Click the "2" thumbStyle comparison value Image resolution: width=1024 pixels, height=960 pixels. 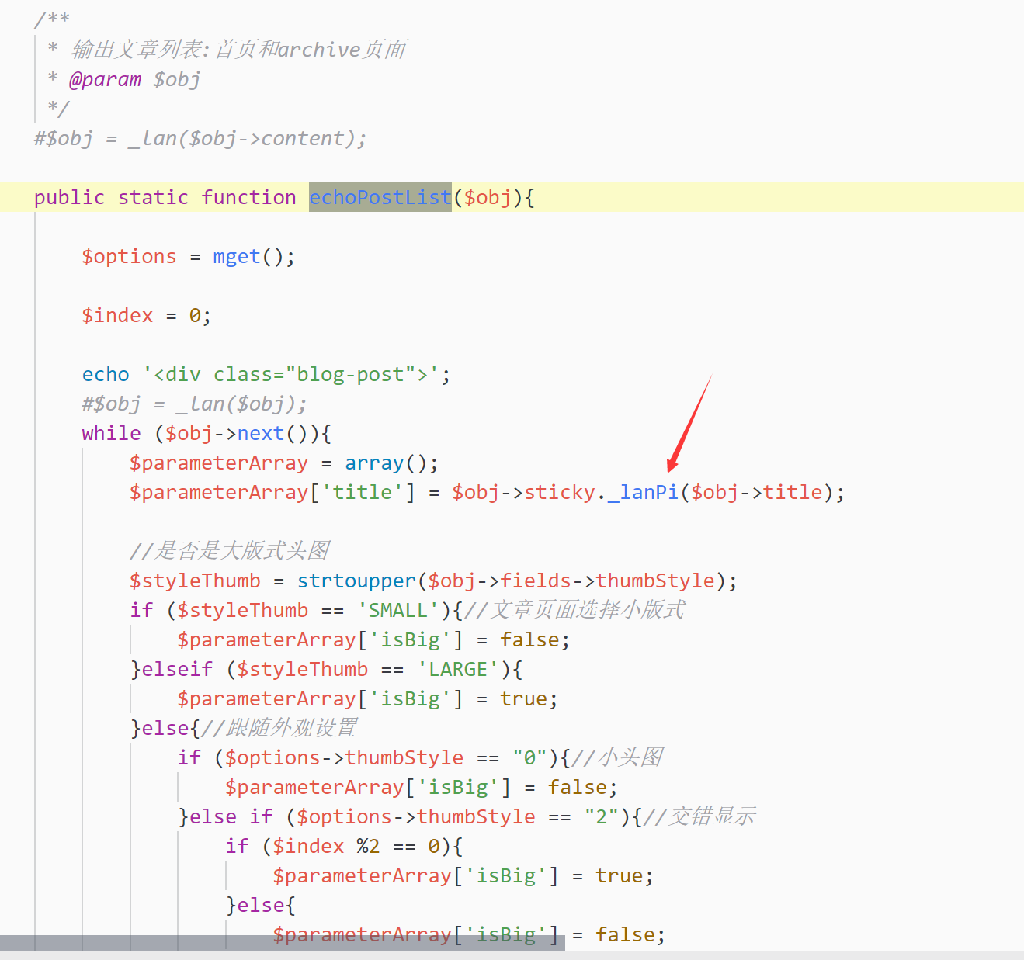[602, 816]
